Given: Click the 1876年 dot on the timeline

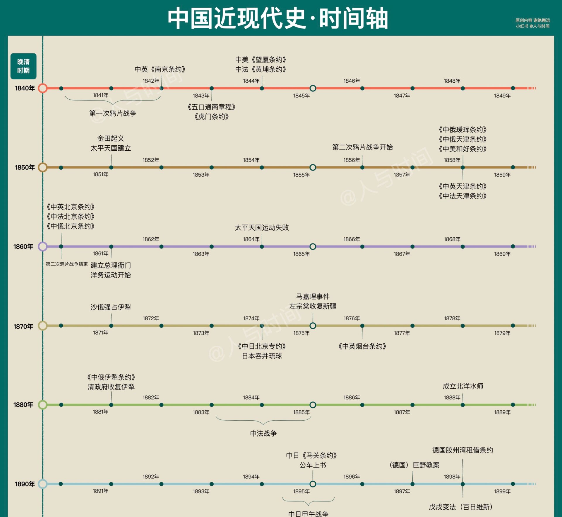Looking at the screenshot, I should coord(362,326).
